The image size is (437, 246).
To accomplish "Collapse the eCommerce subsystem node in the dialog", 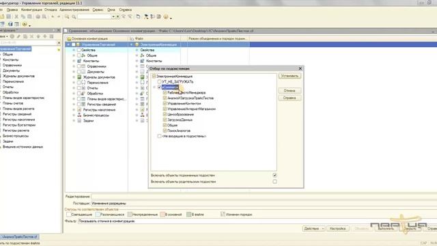I will coord(154,87).
